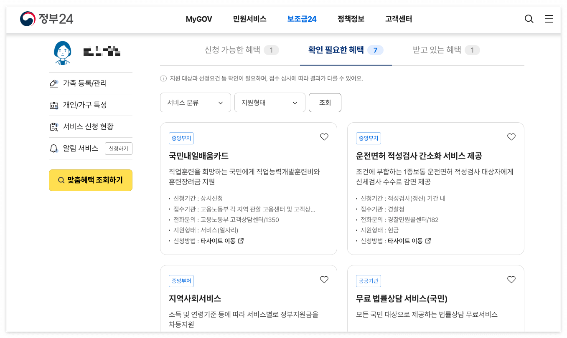Click text 지원형태 : 현금

[x=380, y=230]
